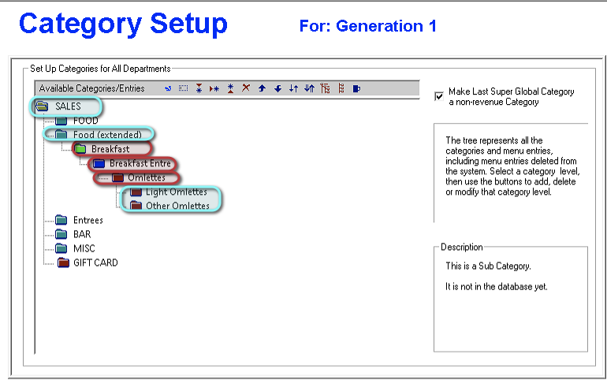This screenshot has height=380, width=607.
Task: Click the move down arrow icon
Action: pos(277,88)
